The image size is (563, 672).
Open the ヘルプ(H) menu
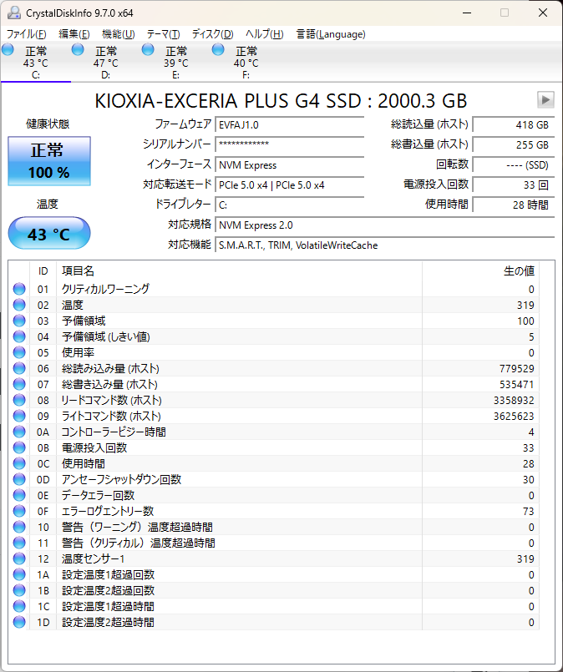(x=265, y=34)
